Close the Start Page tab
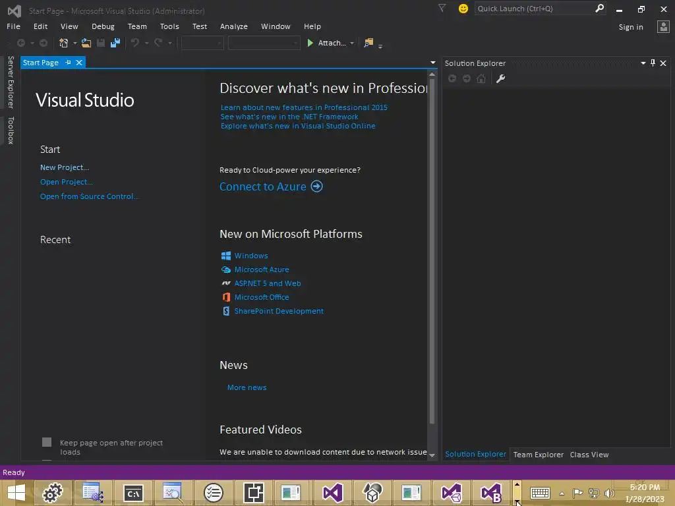 coord(79,63)
